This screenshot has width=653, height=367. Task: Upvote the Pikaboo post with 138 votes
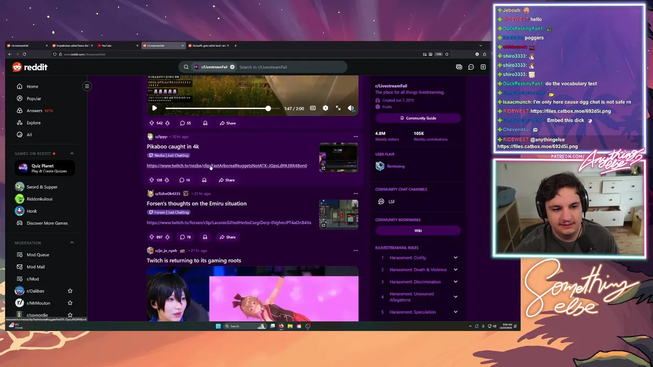(x=152, y=180)
